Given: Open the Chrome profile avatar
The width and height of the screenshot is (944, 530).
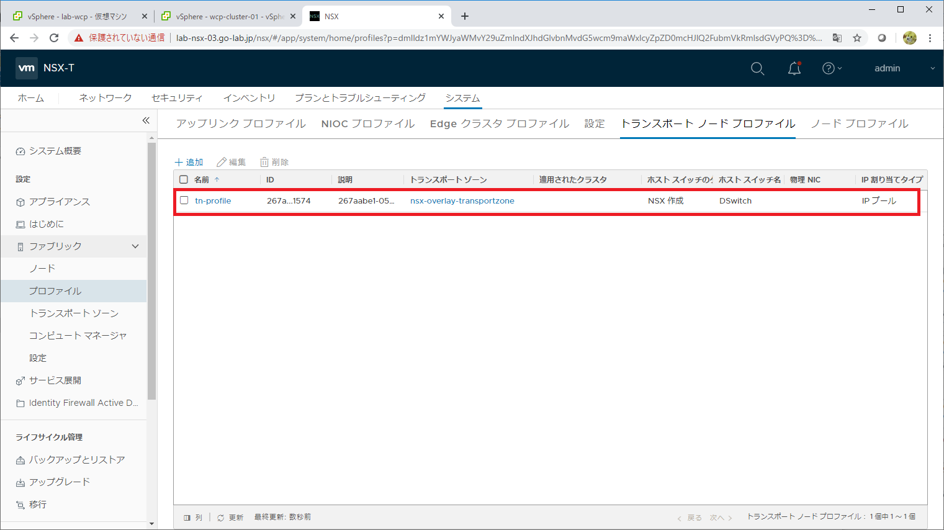Looking at the screenshot, I should coord(910,38).
